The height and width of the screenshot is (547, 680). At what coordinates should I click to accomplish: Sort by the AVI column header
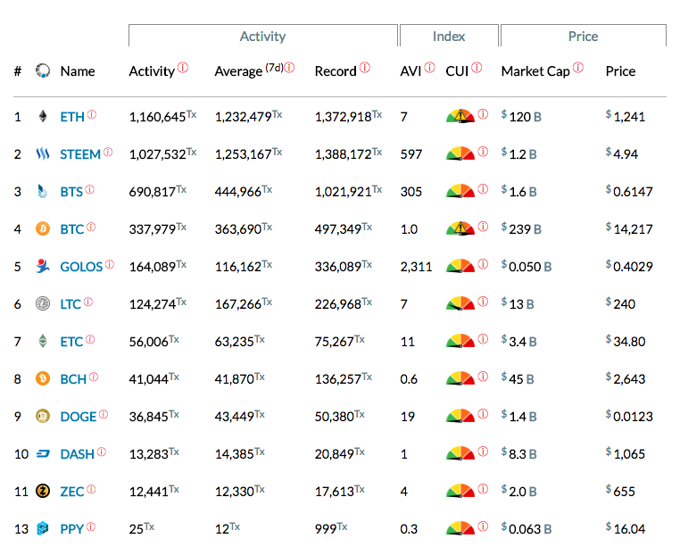[410, 70]
